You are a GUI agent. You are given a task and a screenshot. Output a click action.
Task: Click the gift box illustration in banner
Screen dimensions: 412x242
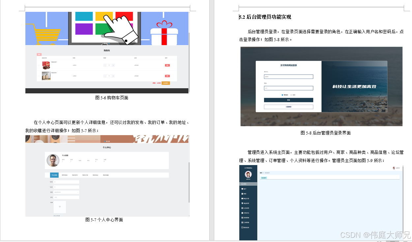[x=164, y=33]
